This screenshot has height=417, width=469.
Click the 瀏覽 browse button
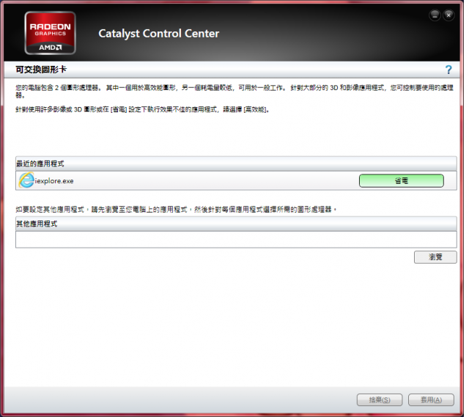pos(435,257)
